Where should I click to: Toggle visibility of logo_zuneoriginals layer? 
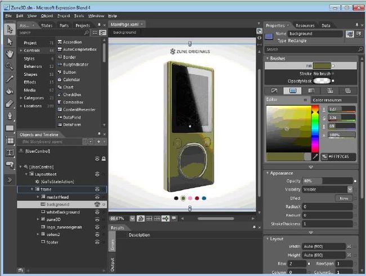(x=97, y=227)
